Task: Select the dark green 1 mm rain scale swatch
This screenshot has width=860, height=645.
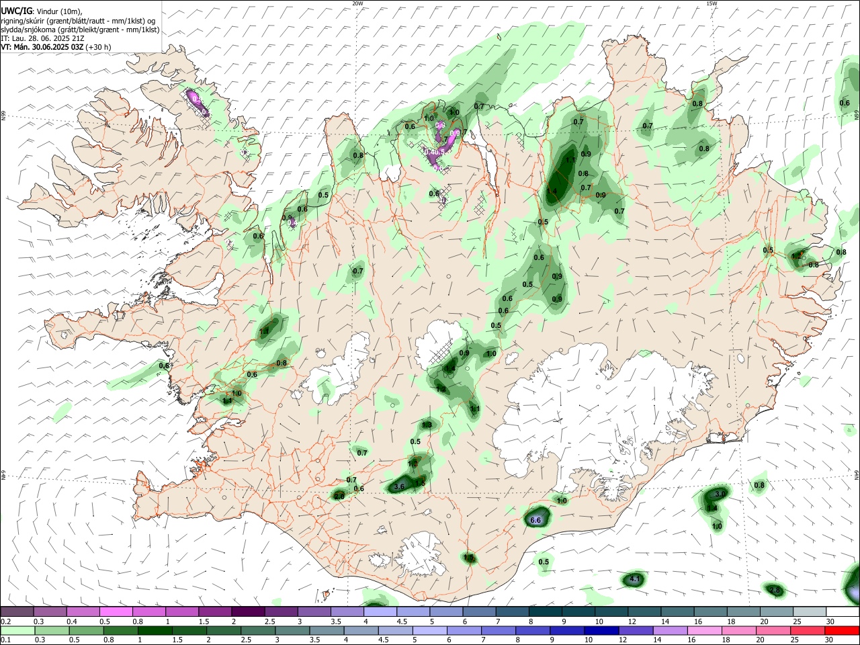Action: click(x=155, y=630)
